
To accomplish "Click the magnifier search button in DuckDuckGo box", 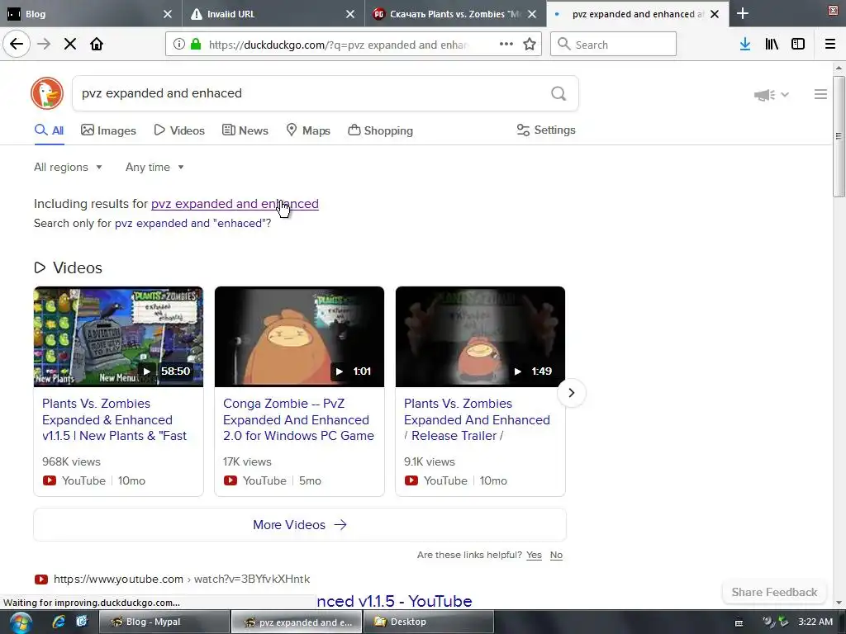I will click(x=558, y=94).
